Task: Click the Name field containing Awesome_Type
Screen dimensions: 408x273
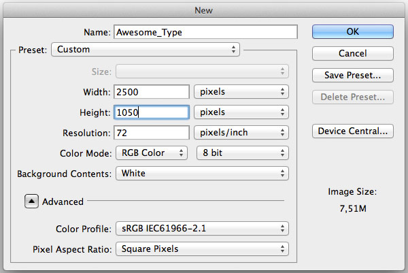Action: click(x=205, y=32)
